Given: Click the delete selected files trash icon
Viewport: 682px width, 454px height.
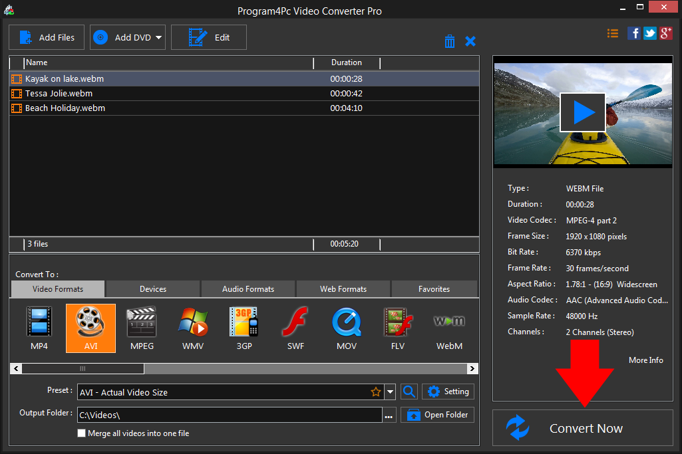Looking at the screenshot, I should click(x=450, y=41).
